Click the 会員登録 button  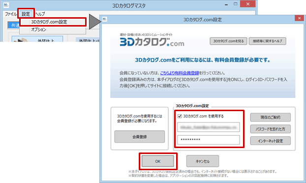(x=139, y=137)
